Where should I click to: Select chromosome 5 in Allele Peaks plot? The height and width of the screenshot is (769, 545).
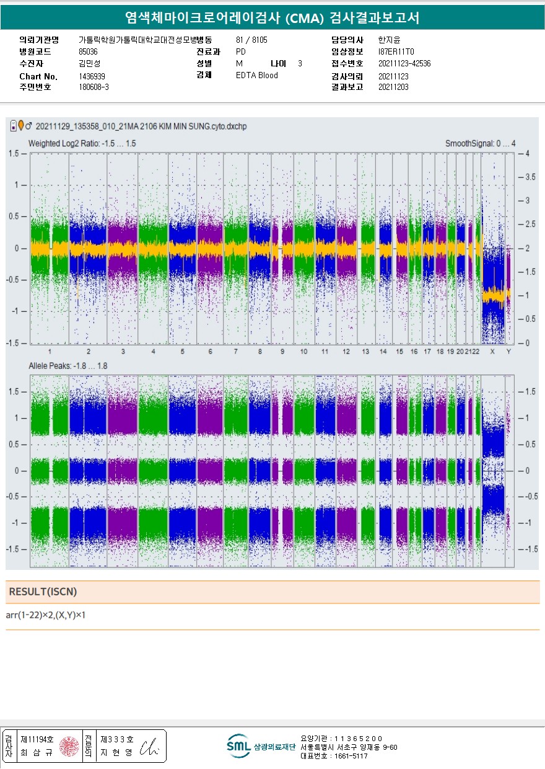[182, 471]
